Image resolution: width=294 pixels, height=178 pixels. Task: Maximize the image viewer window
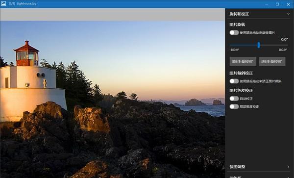(277, 4)
